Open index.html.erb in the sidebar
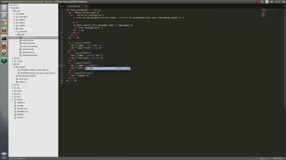Viewport: 286px width, 160px height. coord(29,44)
